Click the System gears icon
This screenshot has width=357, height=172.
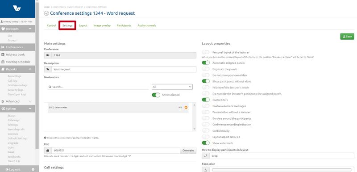tap(3, 109)
